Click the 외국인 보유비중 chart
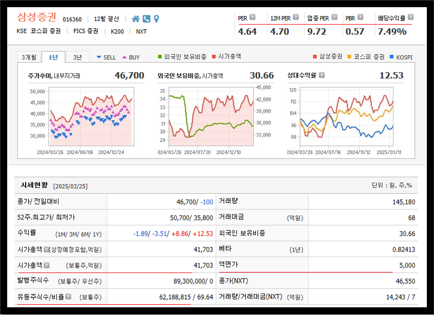434x315 pixels. (x=211, y=116)
